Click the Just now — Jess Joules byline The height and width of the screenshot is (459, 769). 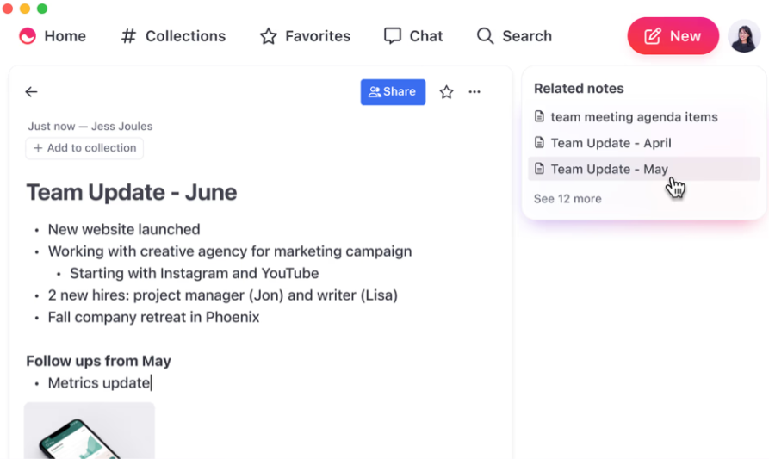90,126
